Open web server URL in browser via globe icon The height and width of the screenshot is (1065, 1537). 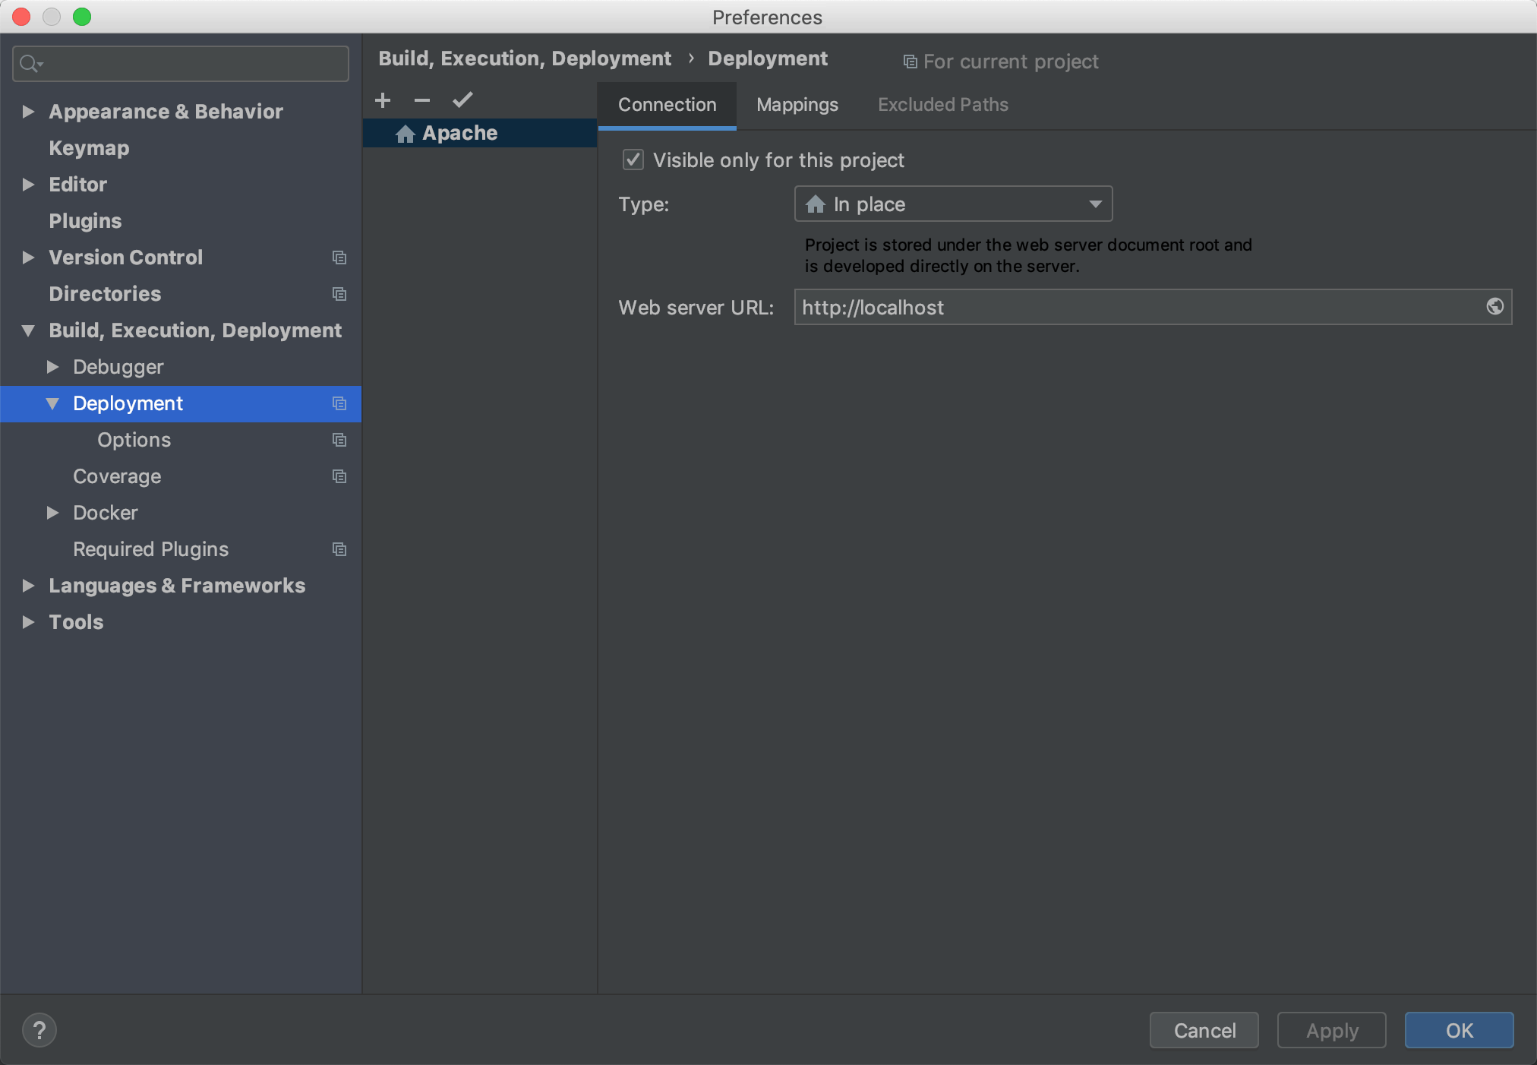[x=1494, y=306]
